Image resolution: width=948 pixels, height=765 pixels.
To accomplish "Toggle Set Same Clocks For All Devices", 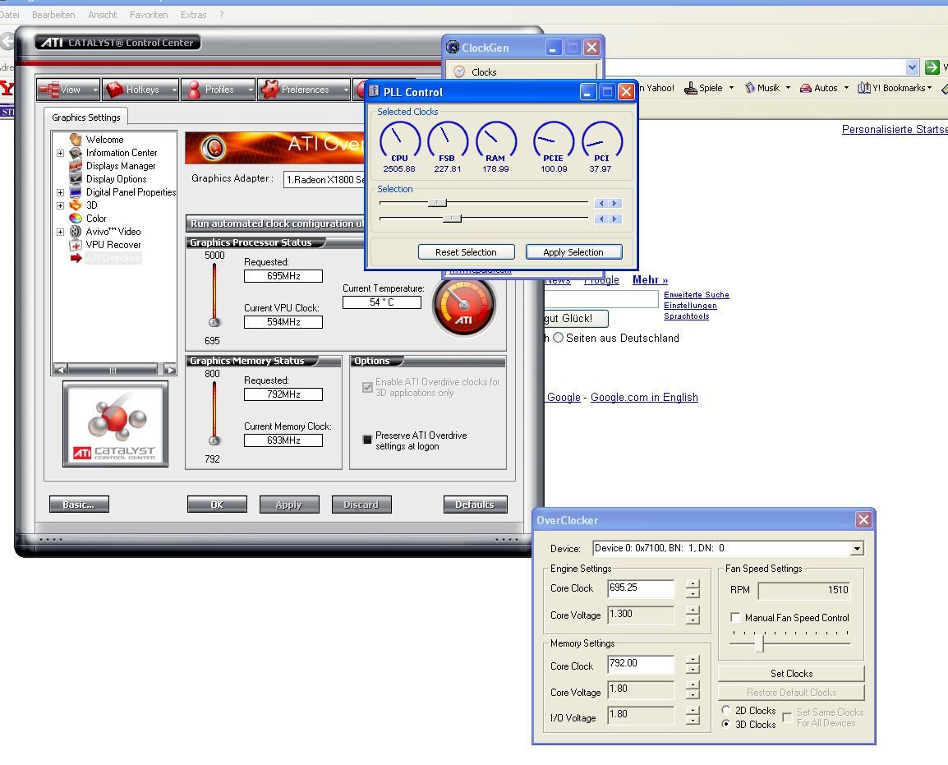I will [x=786, y=717].
